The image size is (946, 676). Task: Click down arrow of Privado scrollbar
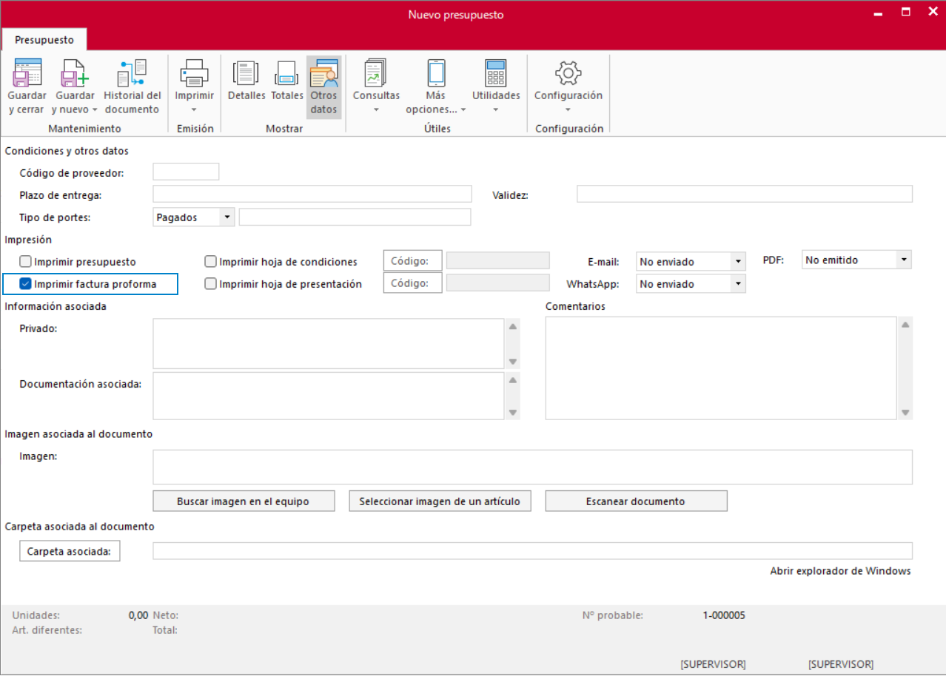click(512, 362)
